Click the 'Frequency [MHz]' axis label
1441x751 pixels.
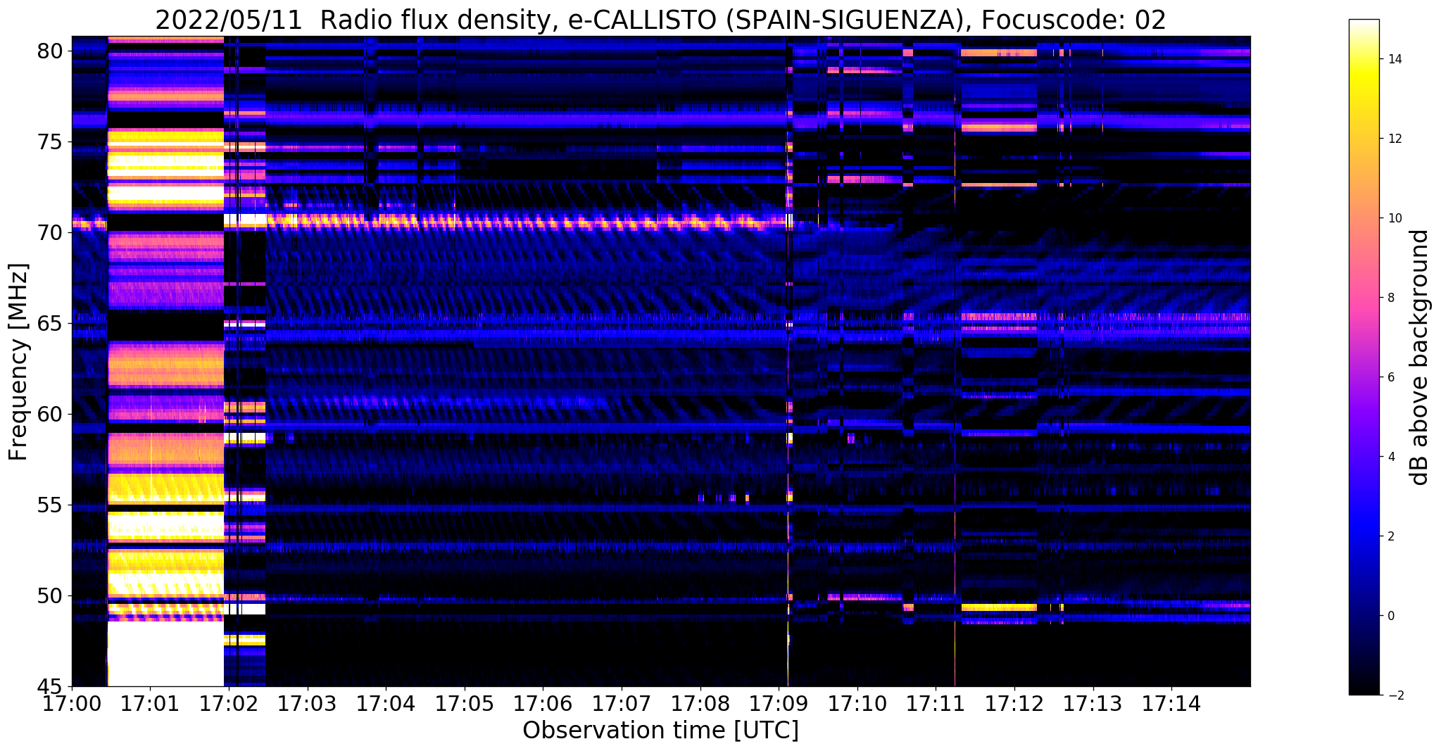coord(18,362)
